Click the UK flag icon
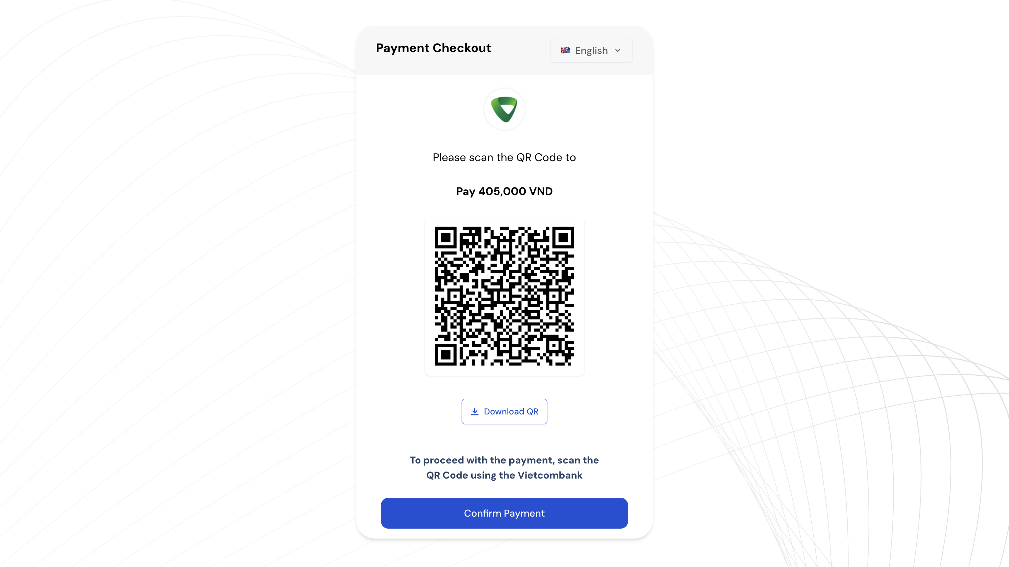Screen dimensions: 1009x567 tap(565, 50)
